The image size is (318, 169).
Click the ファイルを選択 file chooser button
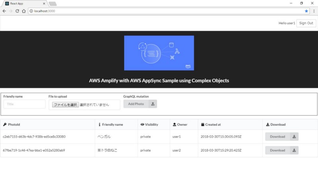pos(65,105)
